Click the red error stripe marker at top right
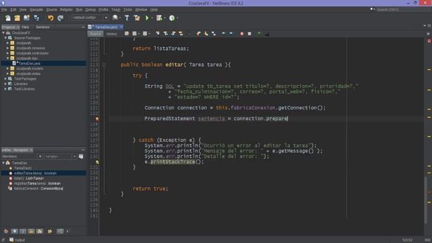Screen dimensions: 432x243 tap(429, 41)
